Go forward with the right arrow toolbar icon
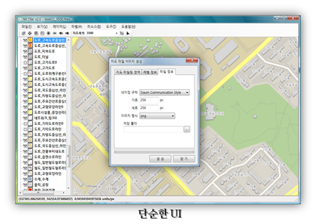Image resolution: width=316 pixels, height=224 pixels. (x=67, y=33)
